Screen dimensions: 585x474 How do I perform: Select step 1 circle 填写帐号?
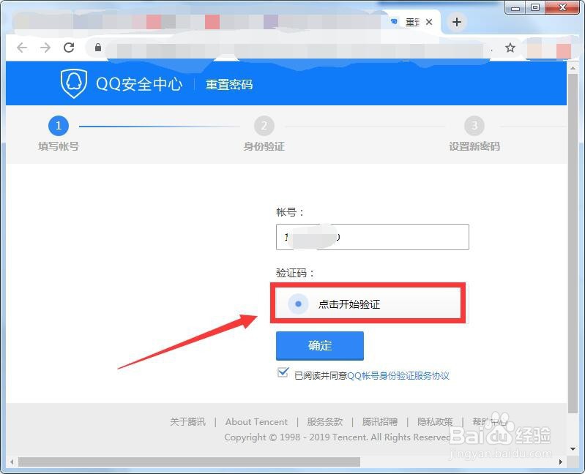click(x=59, y=126)
